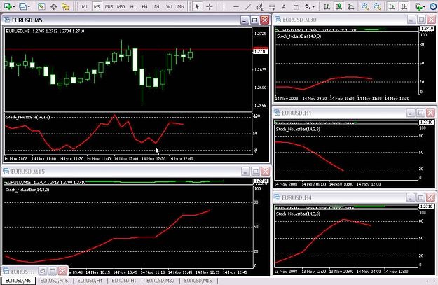Screen dimensions: 438x285
Task: Open the EURUSD,M15 tab after the M30 tab
Action: (x=198, y=281)
